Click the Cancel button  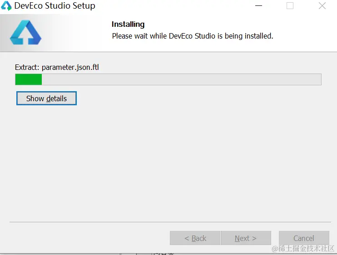[304, 238]
